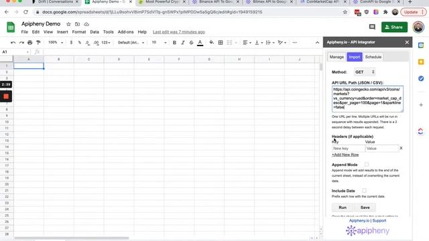Open the Data menu
This screenshot has width=429, height=241.
(95, 32)
